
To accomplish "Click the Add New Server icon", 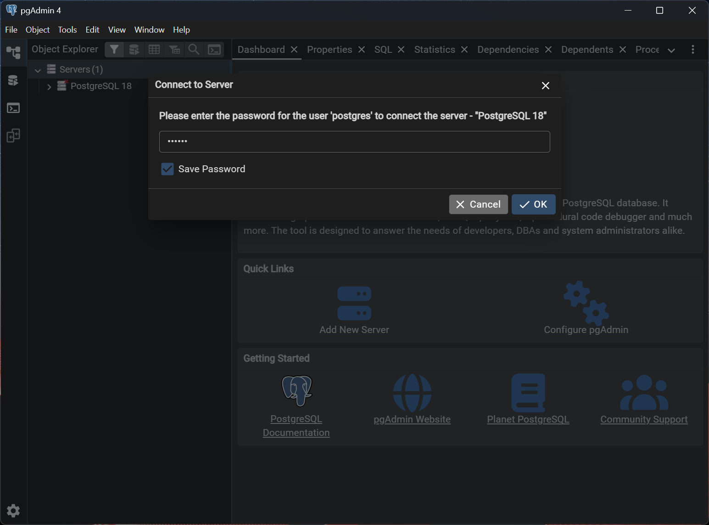I will 354,304.
